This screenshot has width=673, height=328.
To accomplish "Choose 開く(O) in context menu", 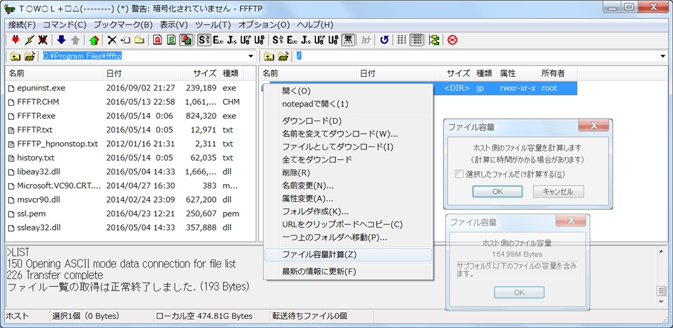I will pyautogui.click(x=348, y=91).
